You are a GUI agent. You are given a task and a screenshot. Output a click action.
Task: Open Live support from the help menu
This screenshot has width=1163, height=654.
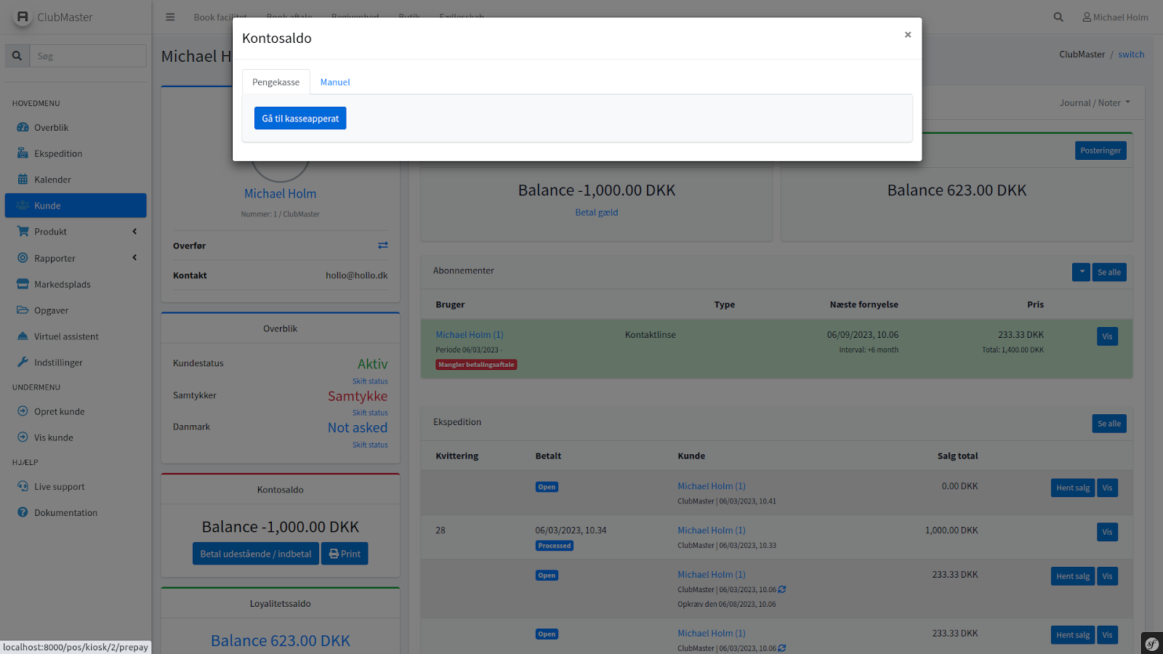coord(59,487)
